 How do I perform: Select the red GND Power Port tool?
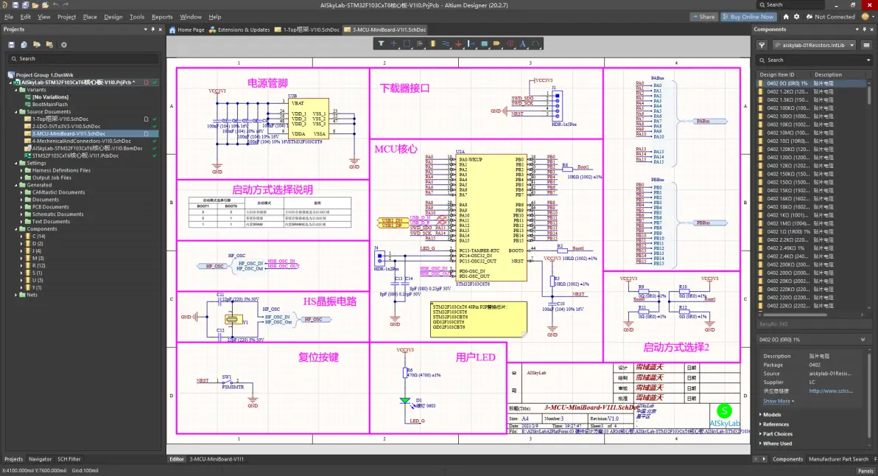[x=459, y=43]
